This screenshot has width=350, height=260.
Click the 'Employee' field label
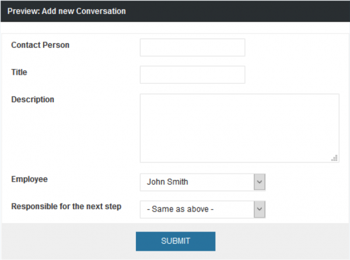(x=29, y=179)
